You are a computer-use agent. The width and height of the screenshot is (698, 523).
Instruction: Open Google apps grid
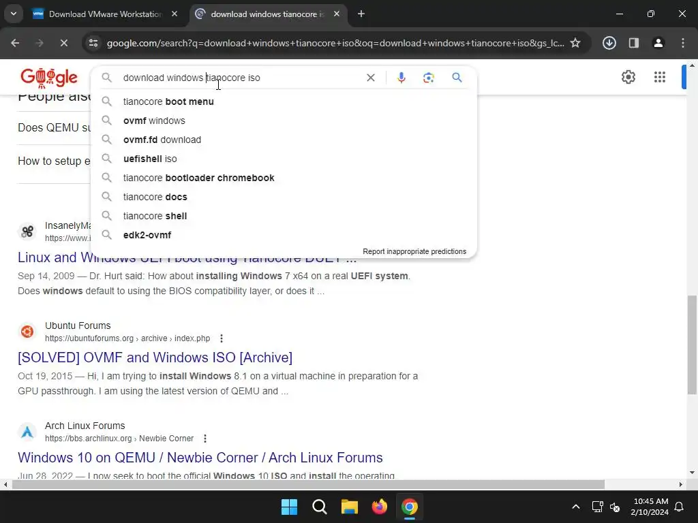(660, 77)
